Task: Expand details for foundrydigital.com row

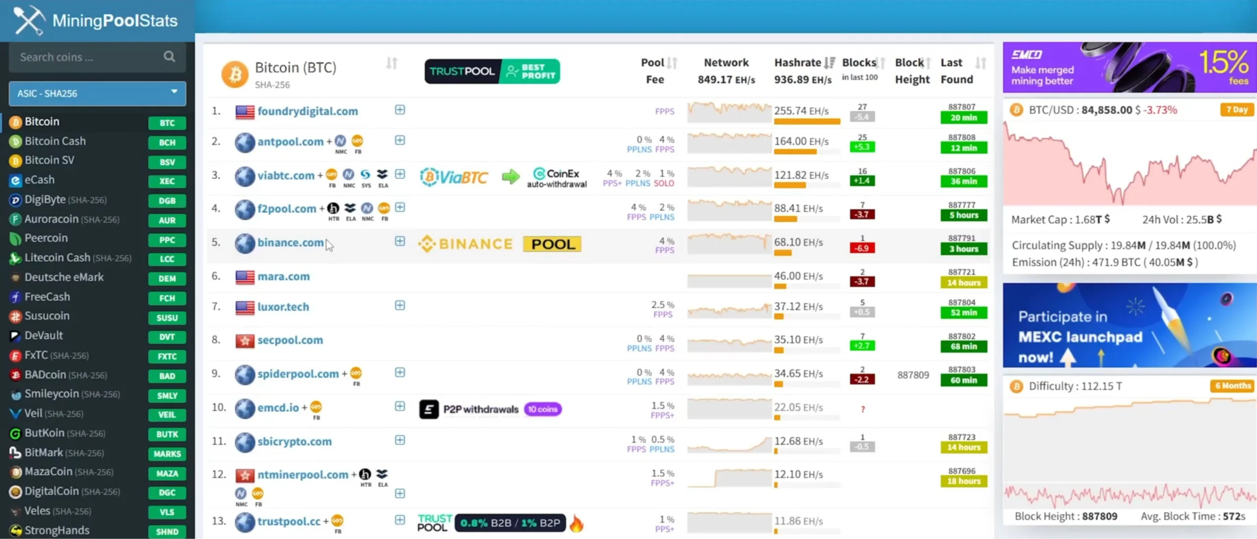Action: [400, 110]
